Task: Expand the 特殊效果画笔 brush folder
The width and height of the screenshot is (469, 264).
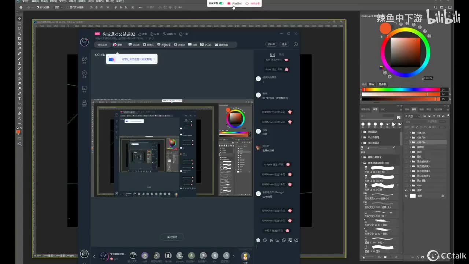Action: [x=362, y=157]
